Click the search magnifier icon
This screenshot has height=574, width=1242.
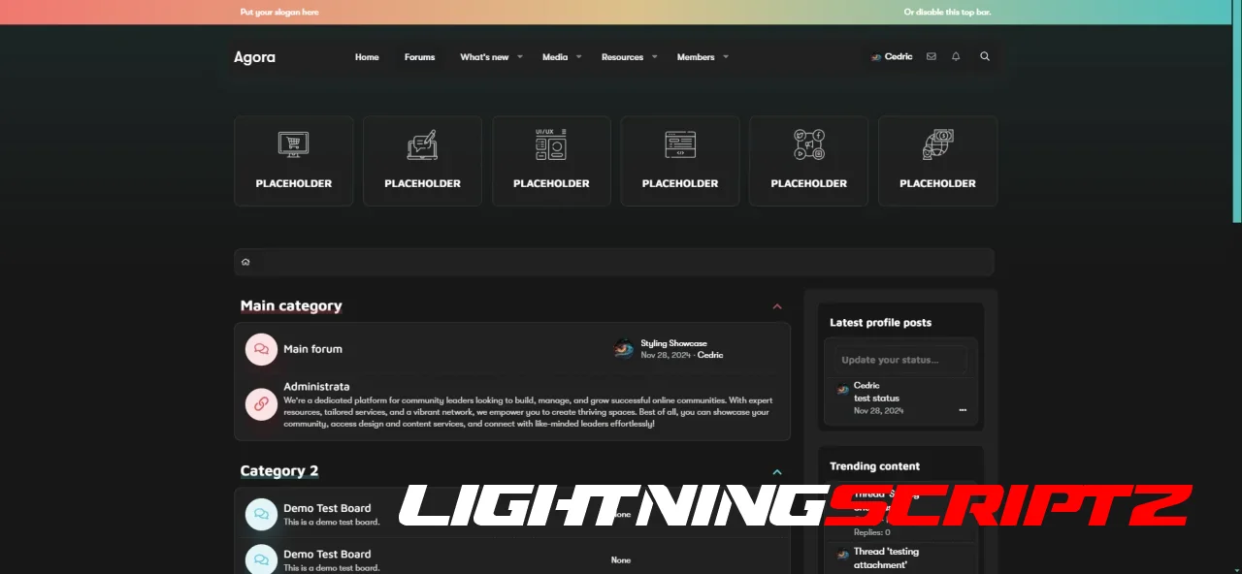click(985, 57)
